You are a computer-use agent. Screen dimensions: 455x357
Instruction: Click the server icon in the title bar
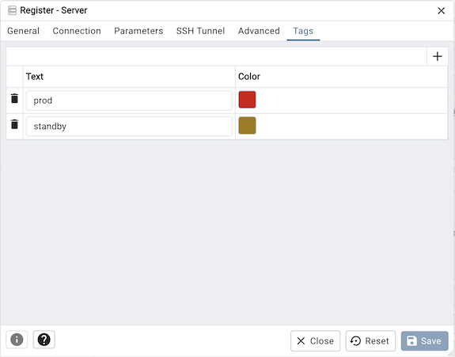[12, 10]
